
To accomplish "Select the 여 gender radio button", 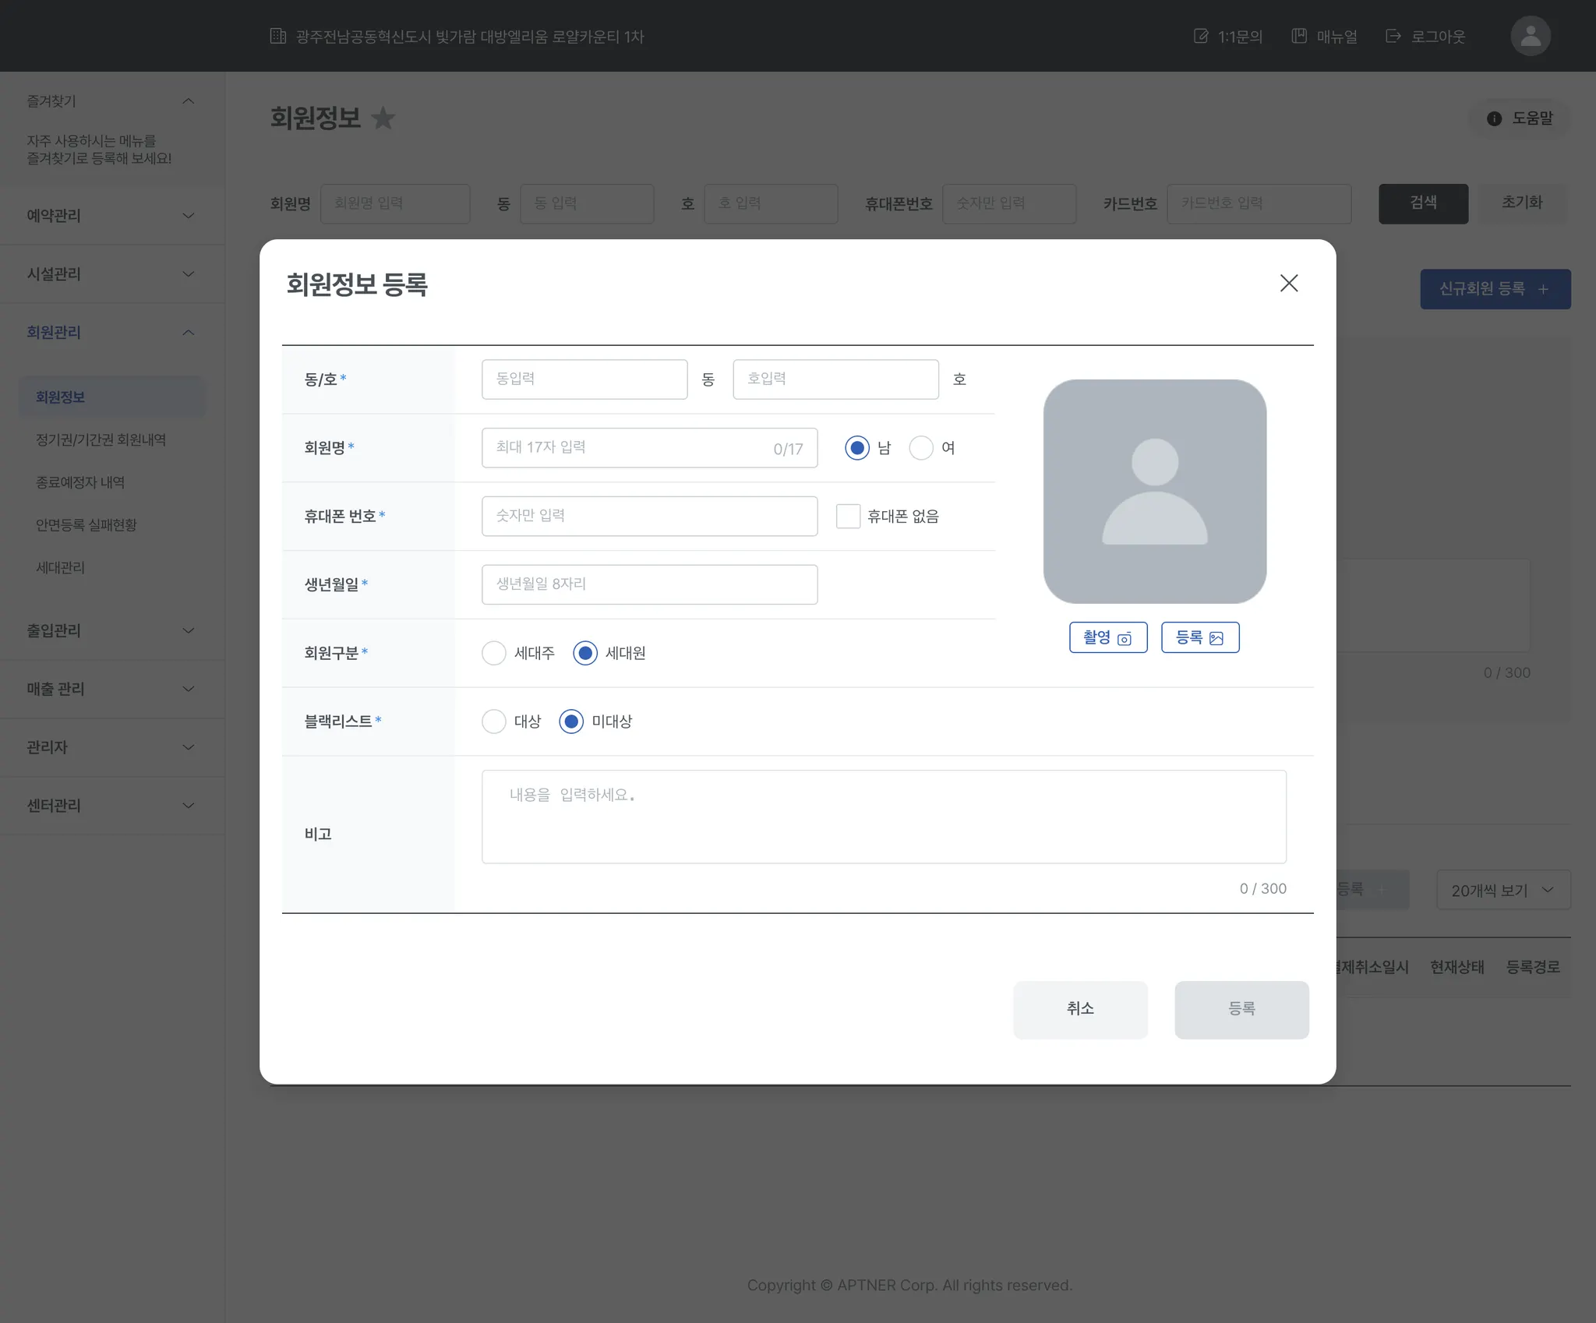I will (x=920, y=448).
